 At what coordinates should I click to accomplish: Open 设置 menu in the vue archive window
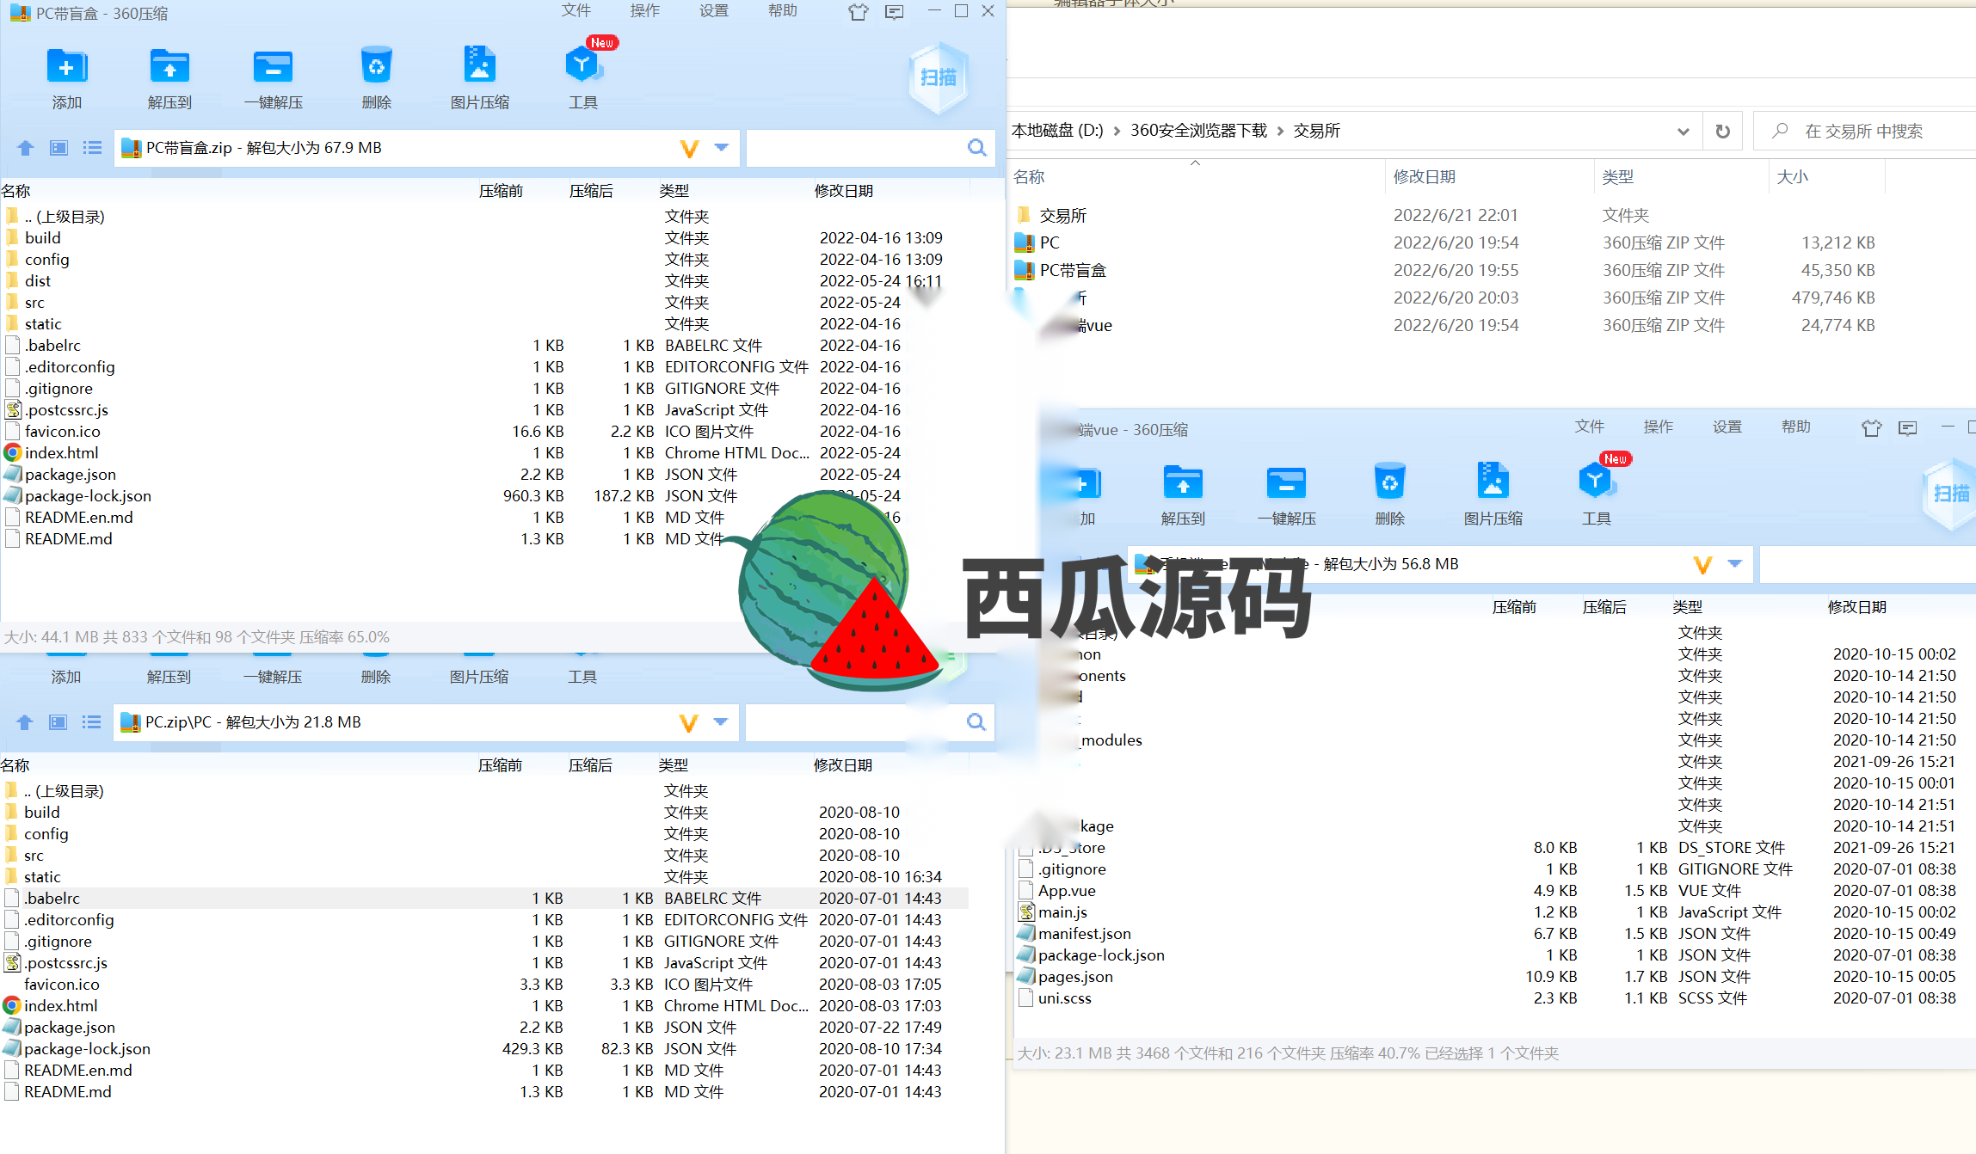click(1727, 427)
